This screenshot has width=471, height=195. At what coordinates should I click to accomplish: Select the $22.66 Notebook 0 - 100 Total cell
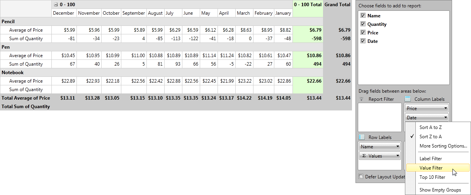point(308,81)
